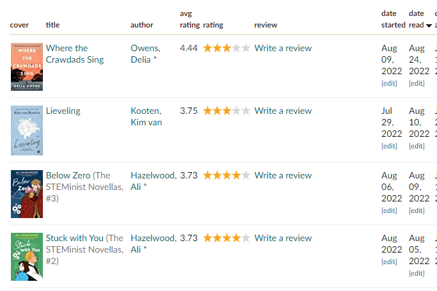Sort by author column header

coord(141,25)
